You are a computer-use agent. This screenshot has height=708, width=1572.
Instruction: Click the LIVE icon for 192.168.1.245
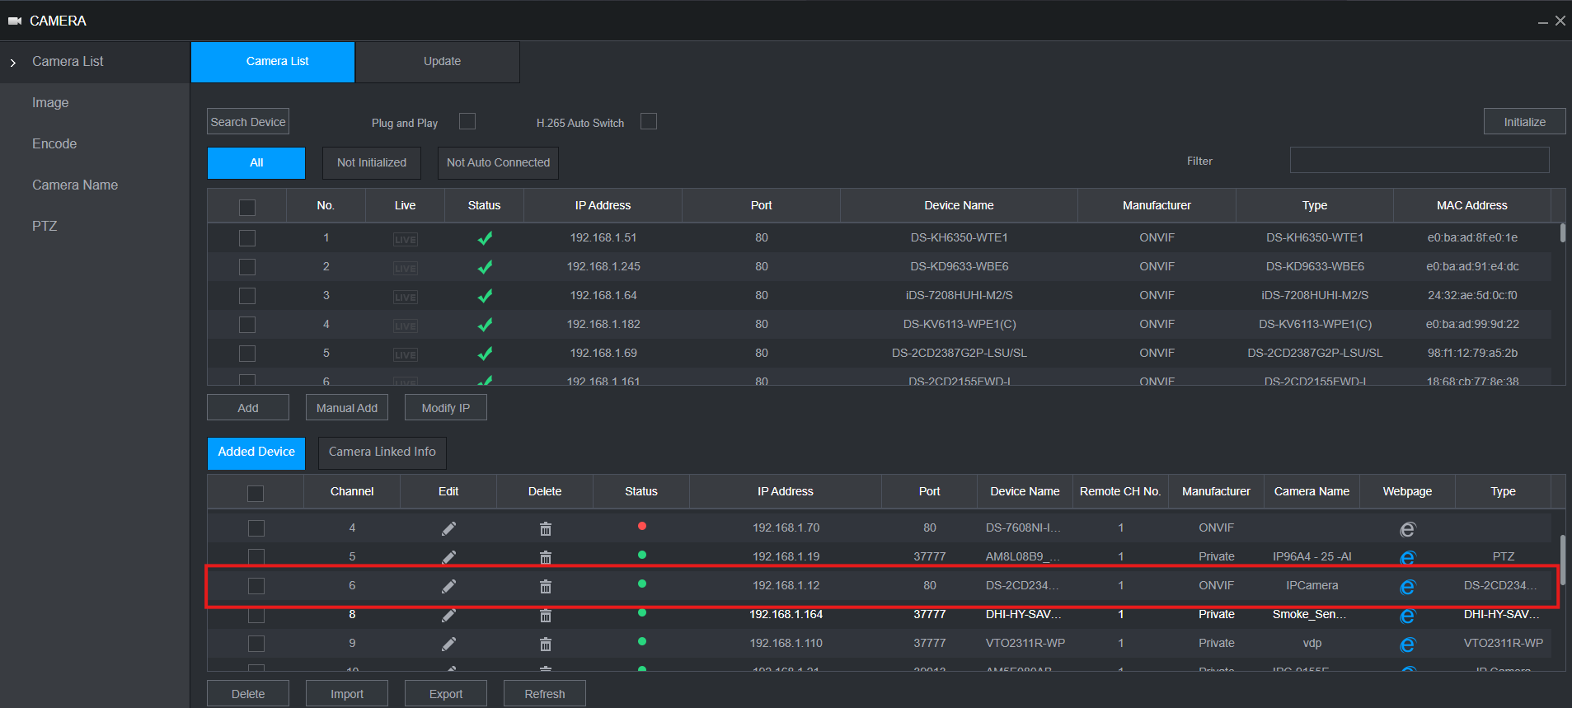coord(405,268)
